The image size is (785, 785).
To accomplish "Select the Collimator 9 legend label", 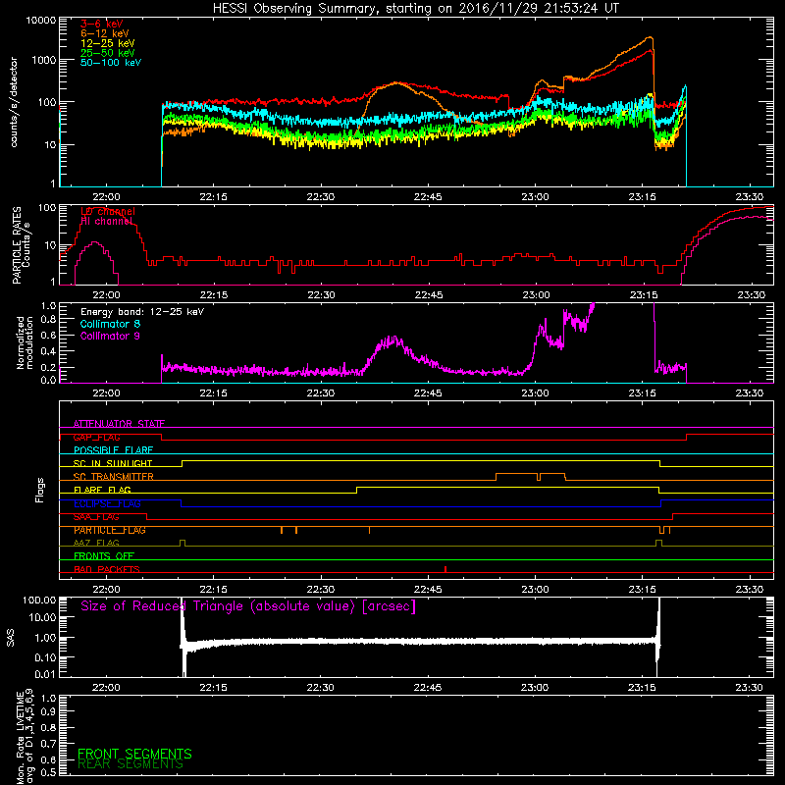I will pos(110,336).
